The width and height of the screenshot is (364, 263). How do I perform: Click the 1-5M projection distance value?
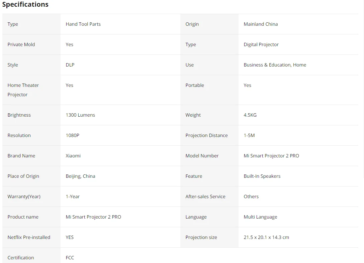(x=249, y=135)
